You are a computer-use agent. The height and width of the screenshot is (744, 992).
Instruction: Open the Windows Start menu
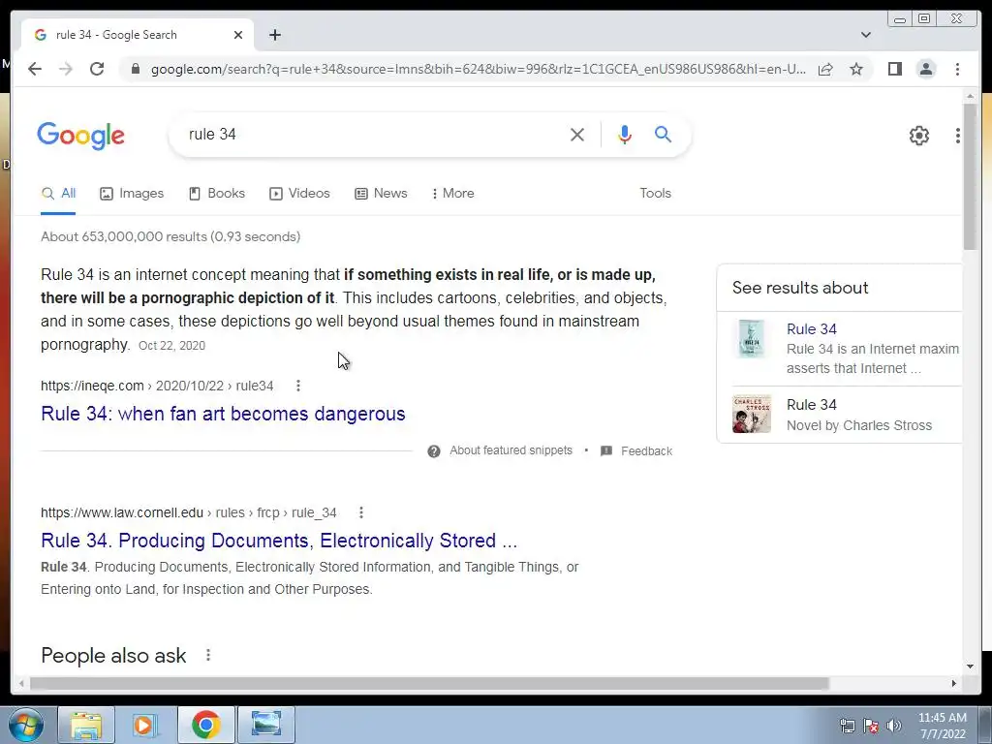pyautogui.click(x=26, y=725)
